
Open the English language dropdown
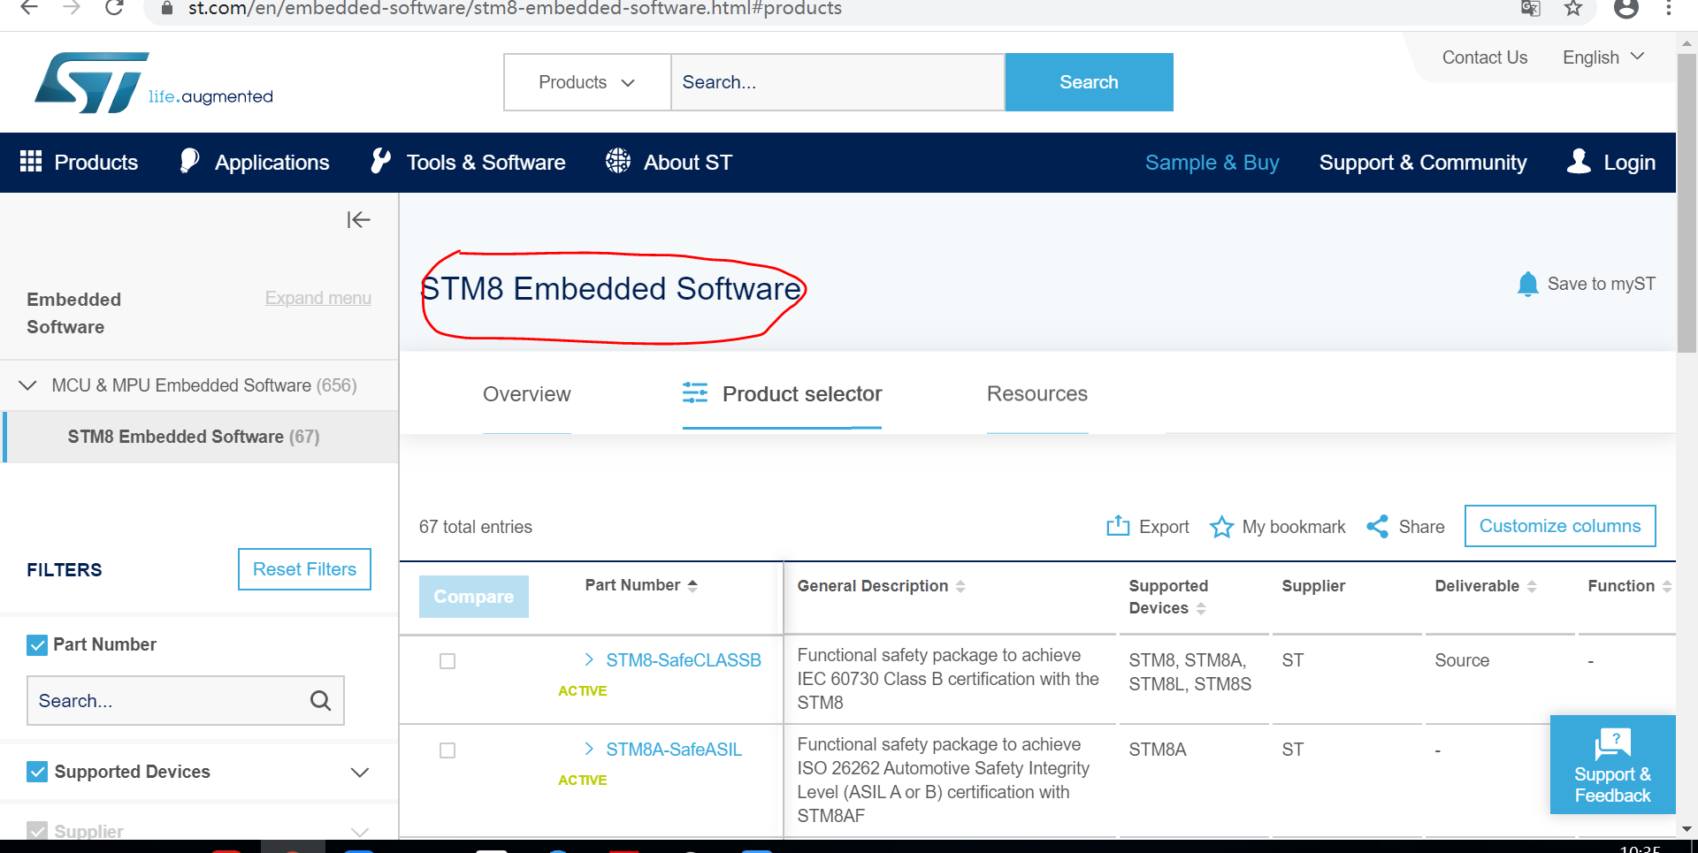(x=1602, y=57)
